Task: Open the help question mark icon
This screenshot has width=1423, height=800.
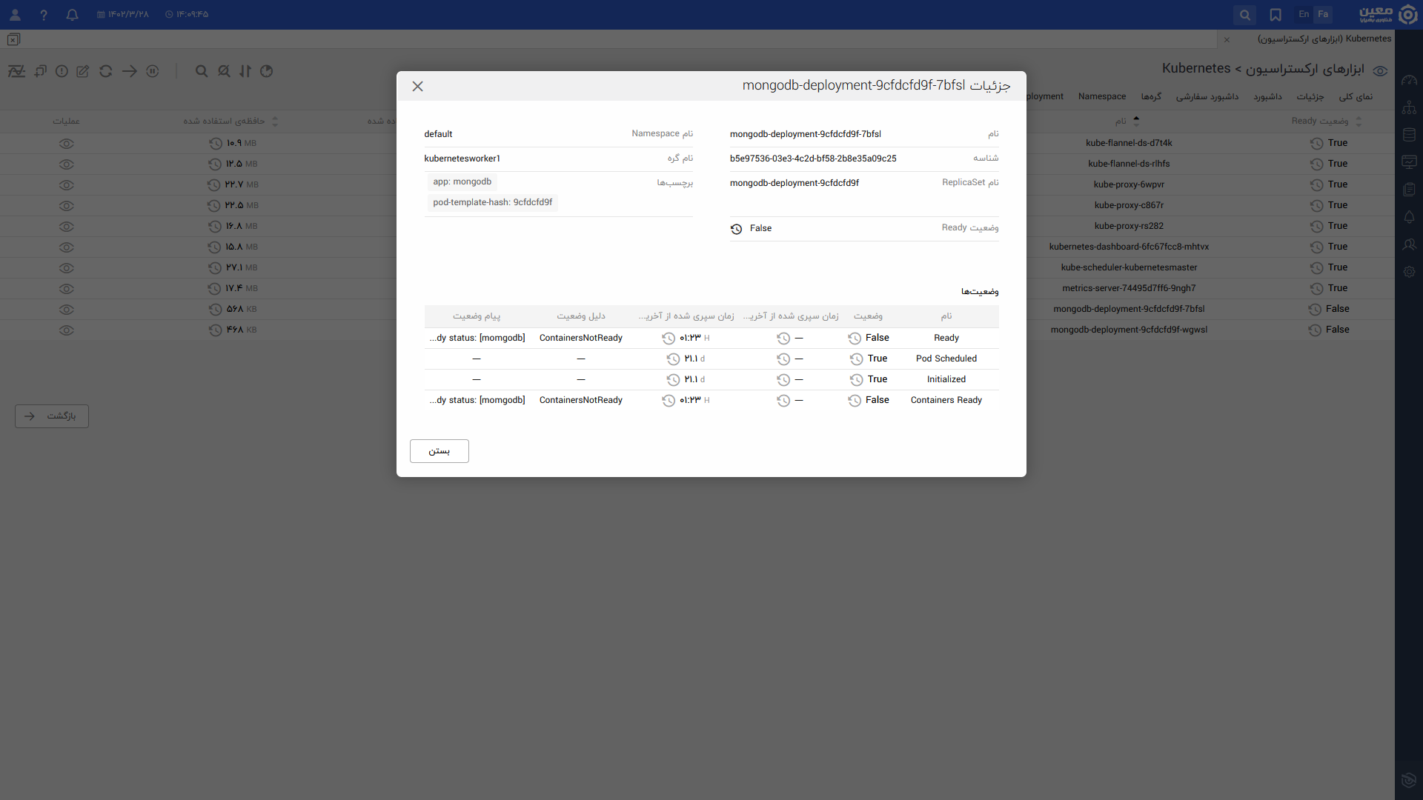Action: coord(44,15)
